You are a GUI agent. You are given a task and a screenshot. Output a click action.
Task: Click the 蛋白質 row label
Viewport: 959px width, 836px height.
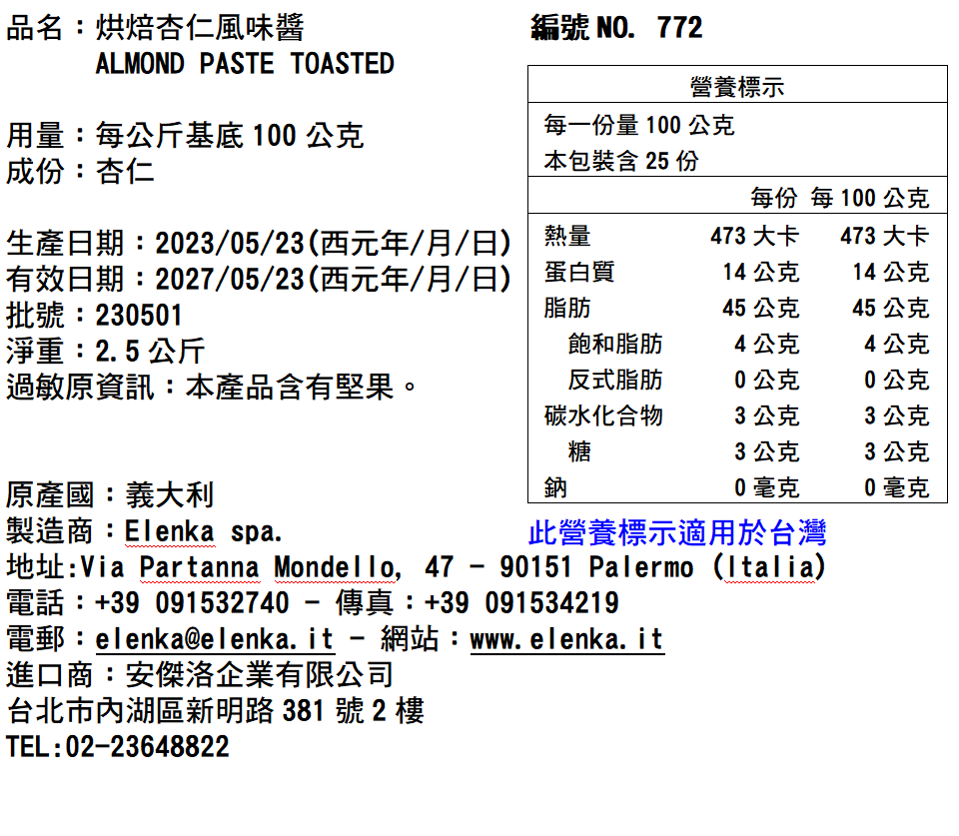point(579,272)
